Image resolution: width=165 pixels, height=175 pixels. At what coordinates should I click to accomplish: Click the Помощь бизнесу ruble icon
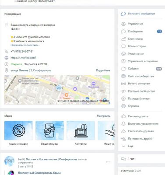point(123,98)
